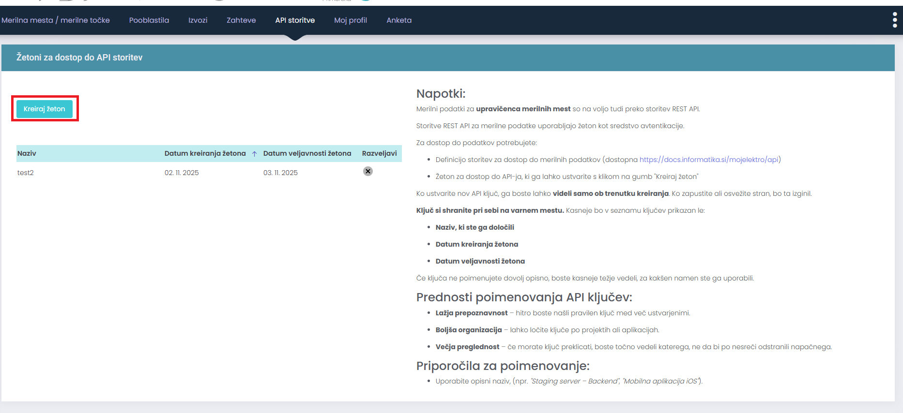
Task: Navigate to Zahteve
Action: [241, 20]
